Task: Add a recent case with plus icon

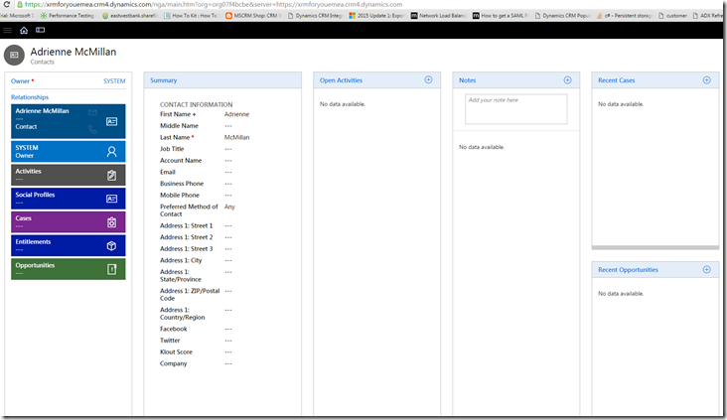Action: point(706,80)
